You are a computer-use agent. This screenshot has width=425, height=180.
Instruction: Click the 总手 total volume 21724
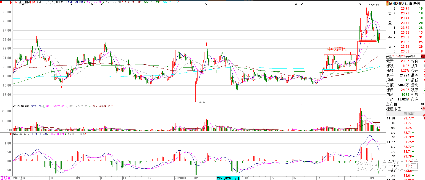tap(404, 75)
